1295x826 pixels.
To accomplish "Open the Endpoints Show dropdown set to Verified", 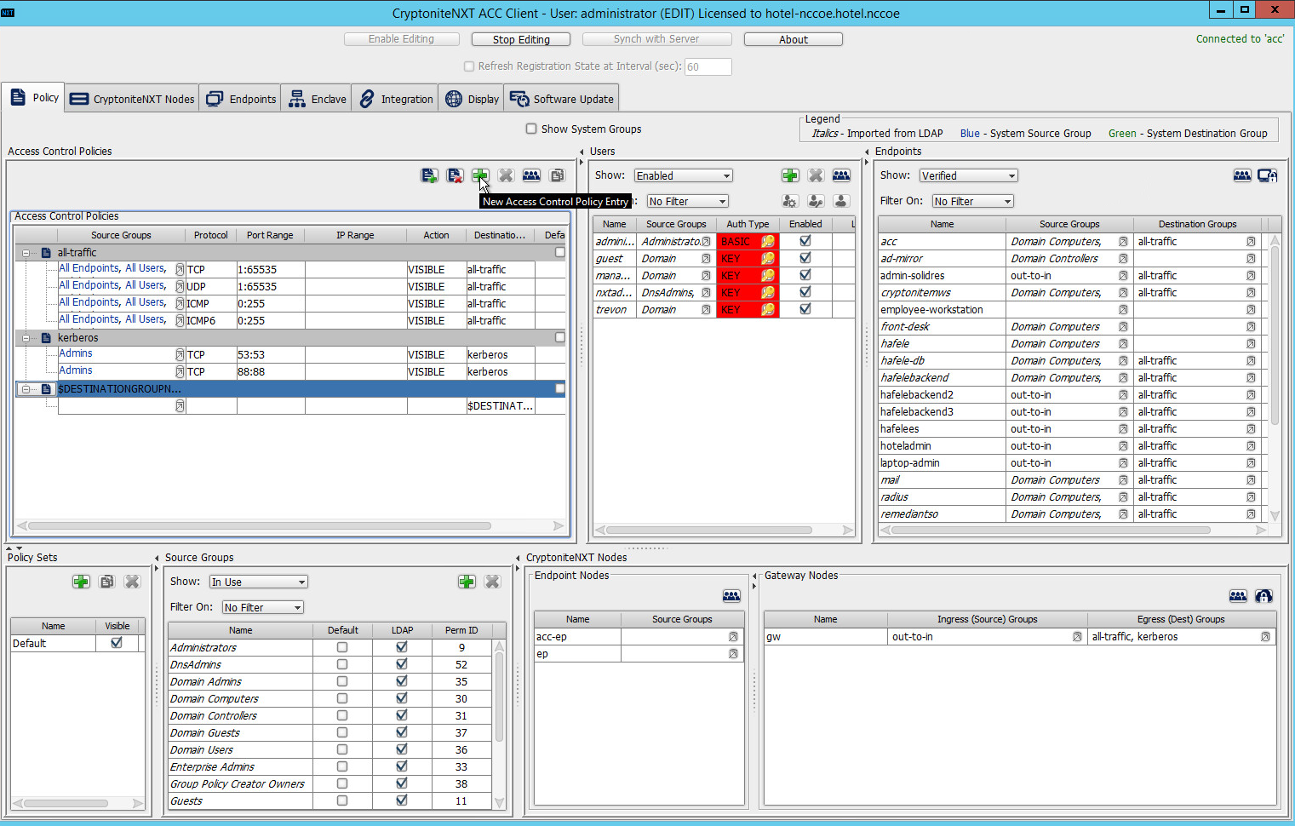I will click(x=969, y=175).
